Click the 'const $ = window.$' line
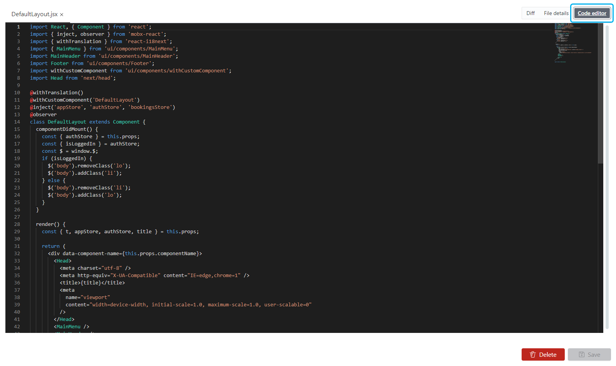The height and width of the screenshot is (366, 616). point(70,151)
